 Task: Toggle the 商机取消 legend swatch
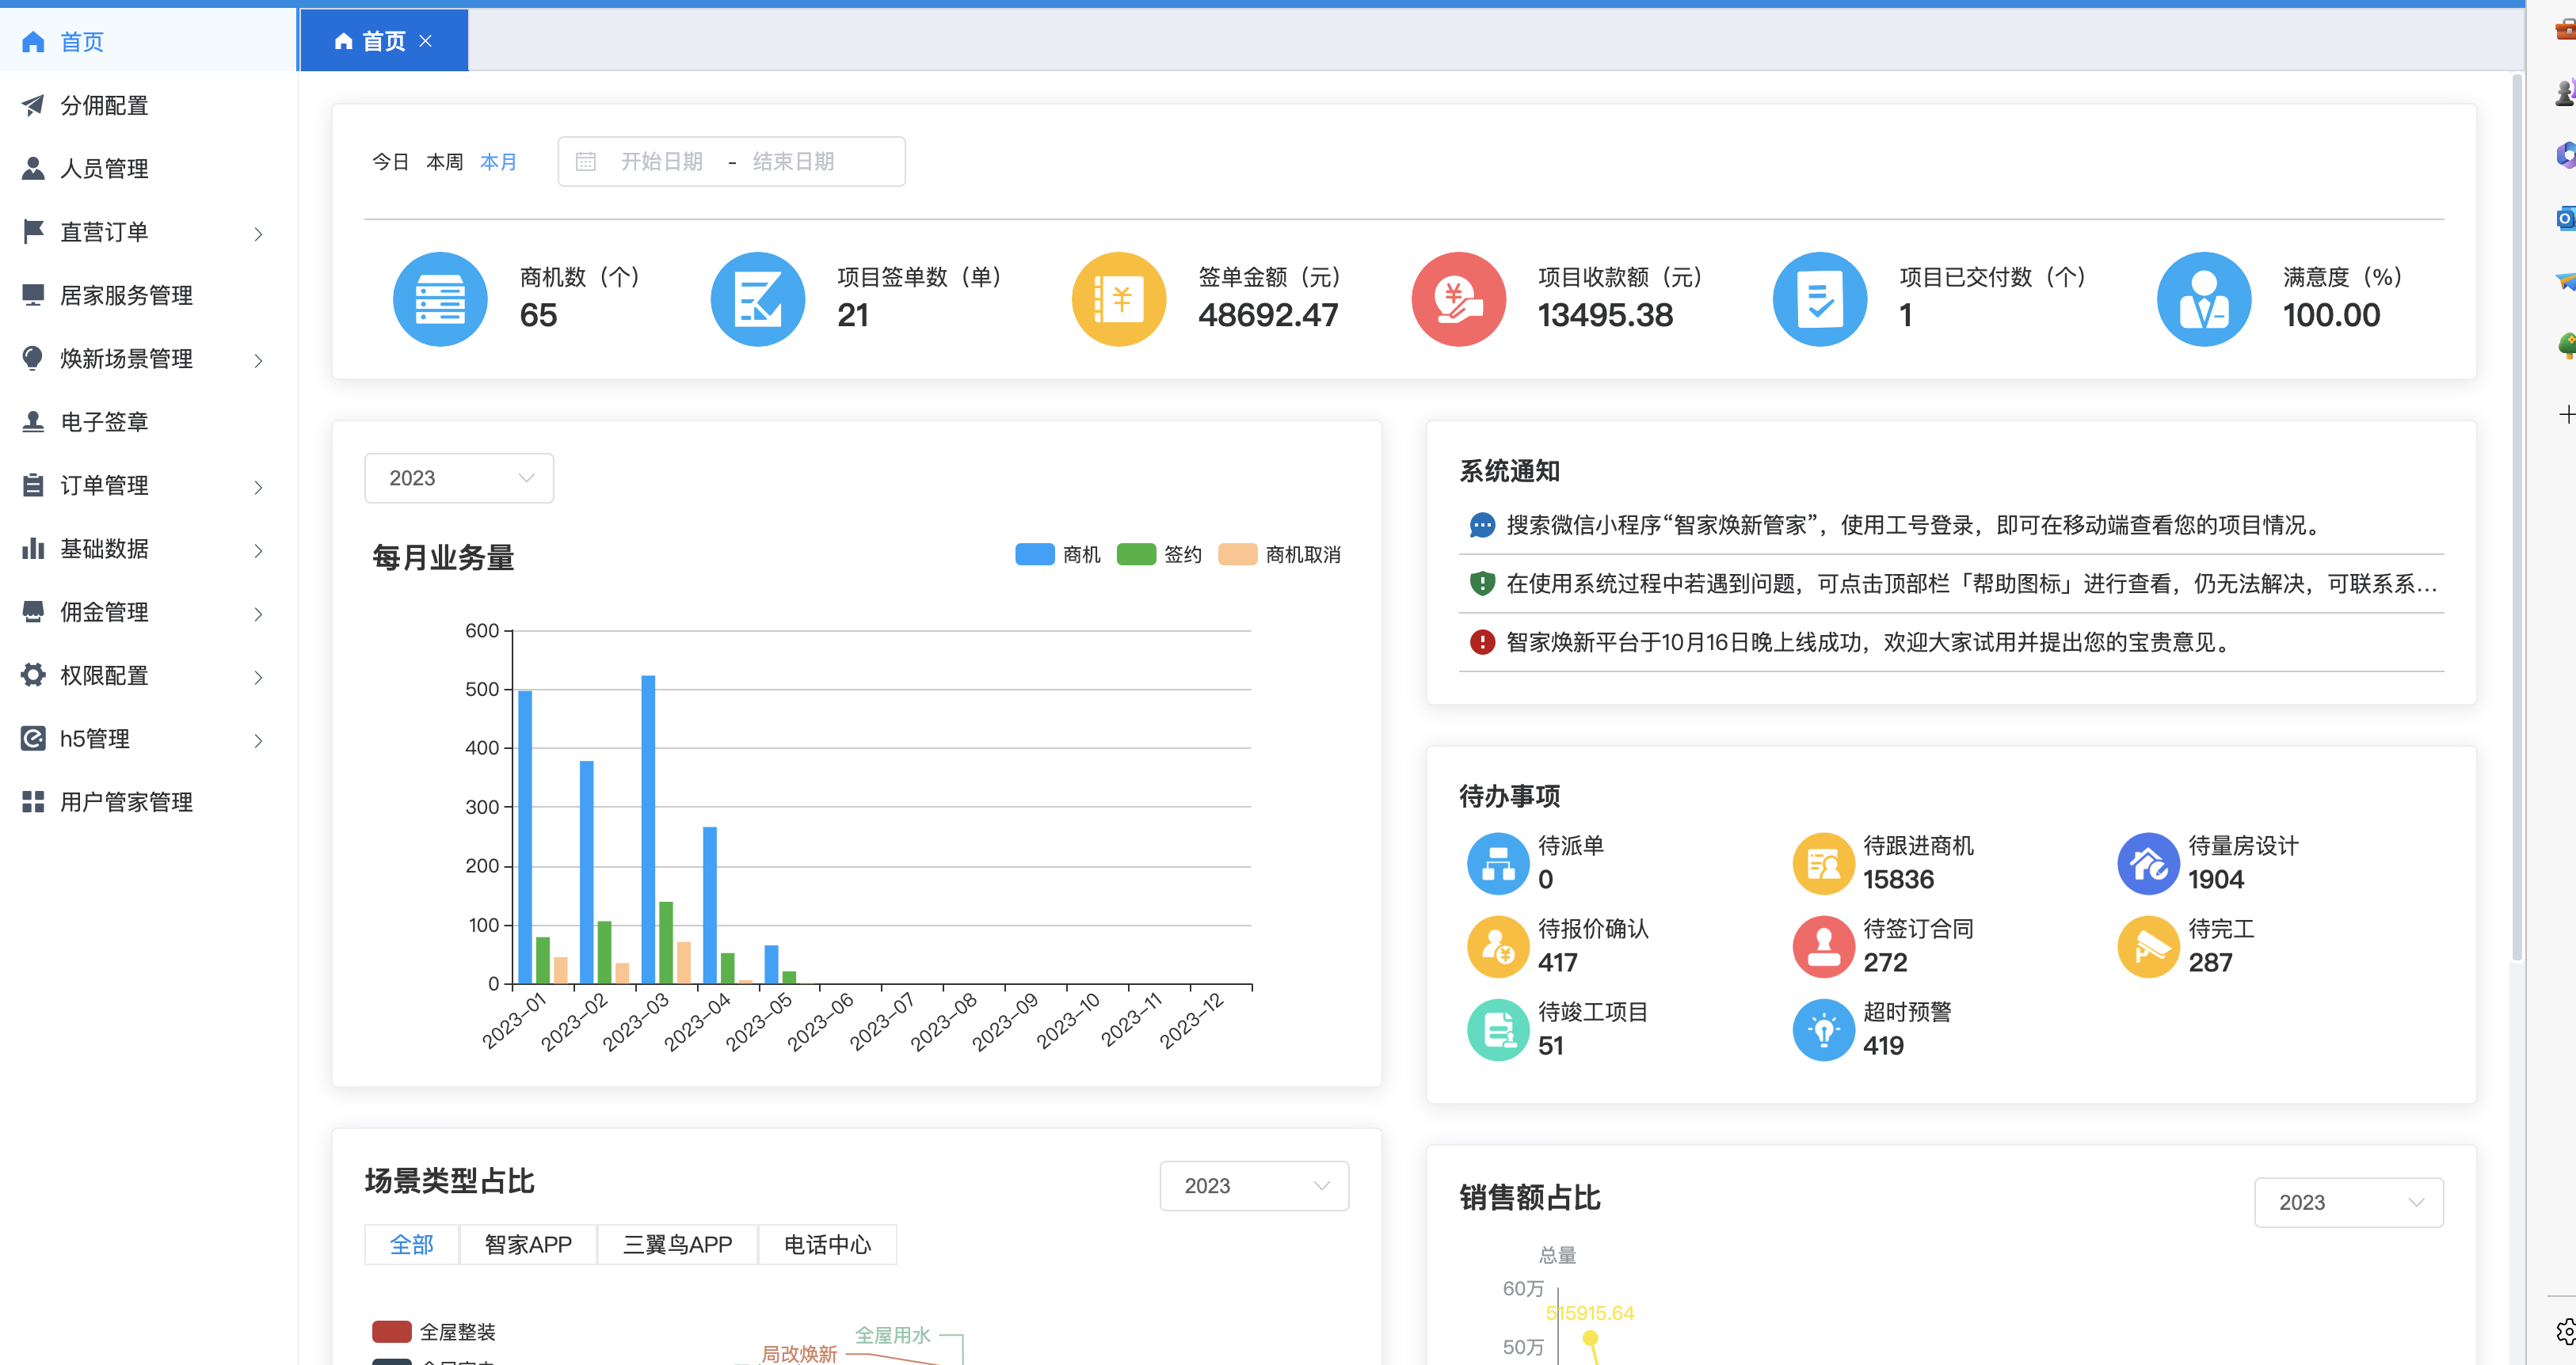pos(1237,554)
